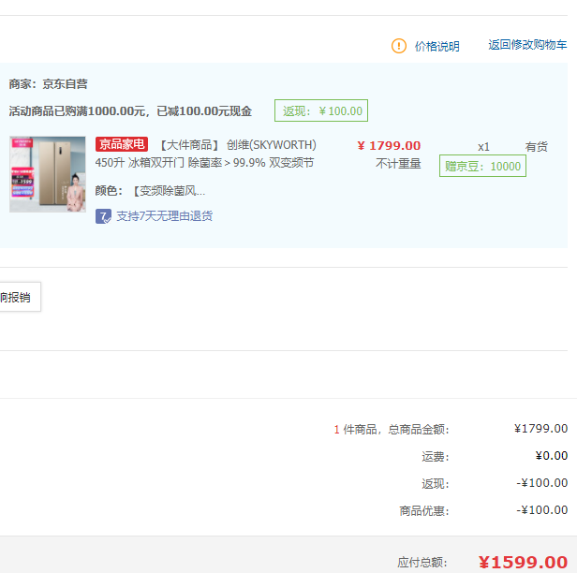Click the 总商品金额 value ¥1799.00
This screenshot has height=573, width=577.
[x=540, y=429]
